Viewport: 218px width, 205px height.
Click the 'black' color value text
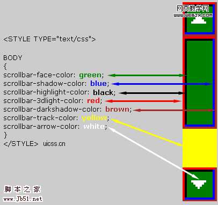(103, 92)
